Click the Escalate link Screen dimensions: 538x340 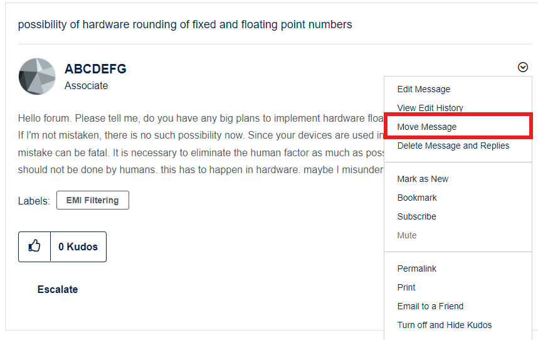[58, 289]
